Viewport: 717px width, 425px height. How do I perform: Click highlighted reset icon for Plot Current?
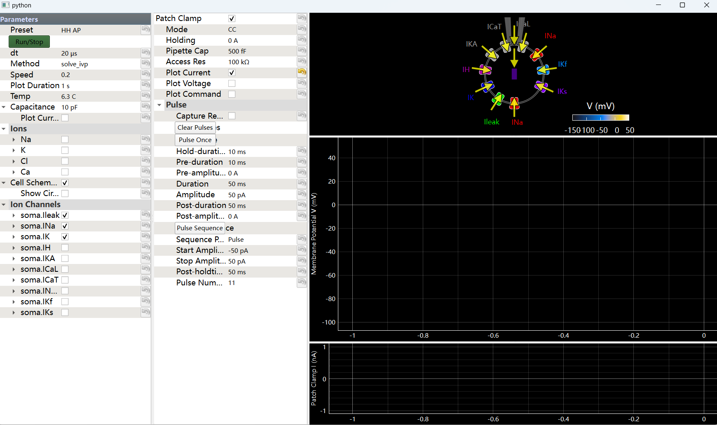(x=302, y=72)
